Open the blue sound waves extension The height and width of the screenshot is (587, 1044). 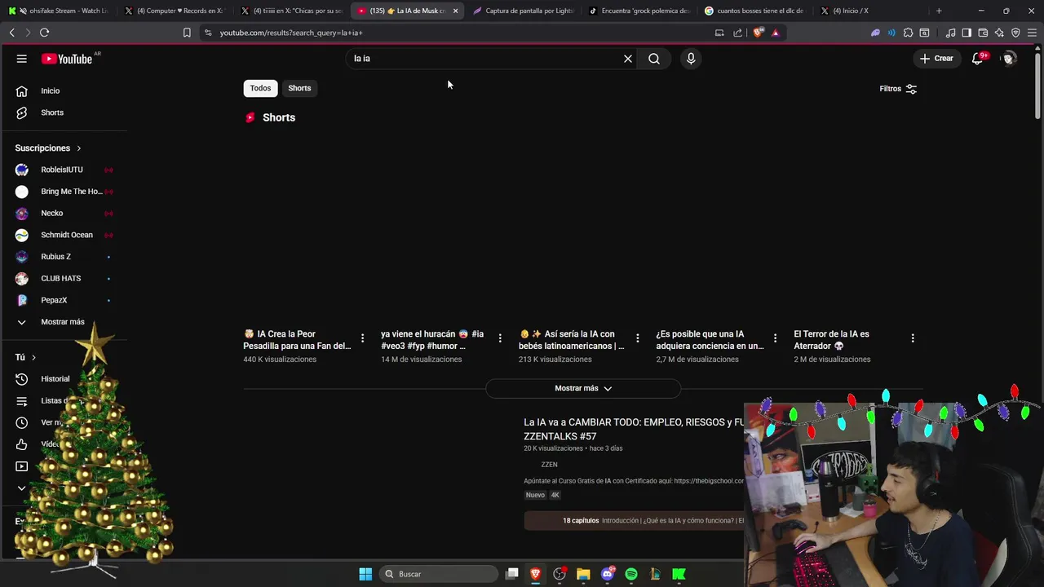pyautogui.click(x=891, y=33)
